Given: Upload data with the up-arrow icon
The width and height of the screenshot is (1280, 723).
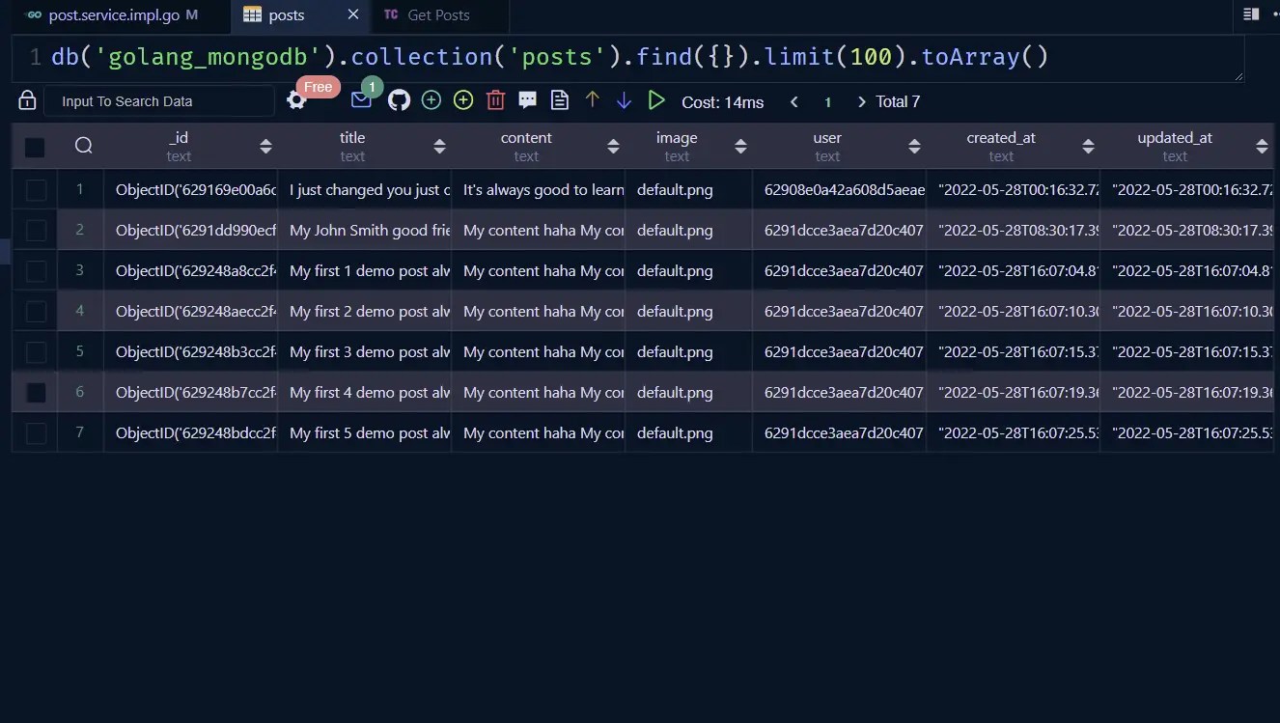Looking at the screenshot, I should tap(592, 99).
